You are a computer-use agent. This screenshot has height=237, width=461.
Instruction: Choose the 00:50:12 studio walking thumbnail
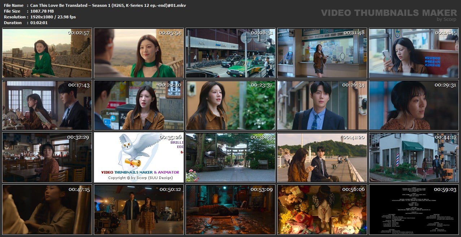(x=139, y=210)
